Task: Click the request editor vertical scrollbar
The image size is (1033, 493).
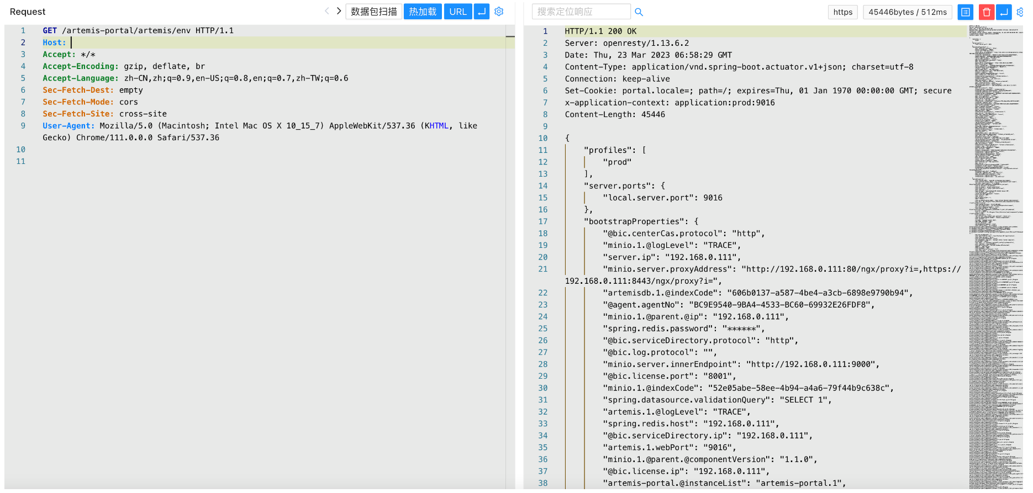Action: [510, 221]
